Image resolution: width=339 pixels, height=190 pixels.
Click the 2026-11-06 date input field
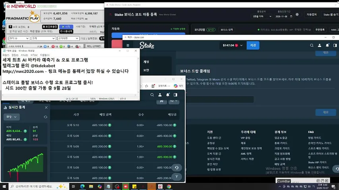[x=283, y=16]
